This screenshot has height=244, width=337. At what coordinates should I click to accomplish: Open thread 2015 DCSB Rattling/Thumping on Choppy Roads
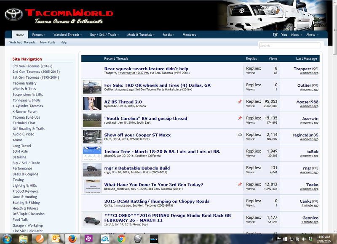coord(157,201)
